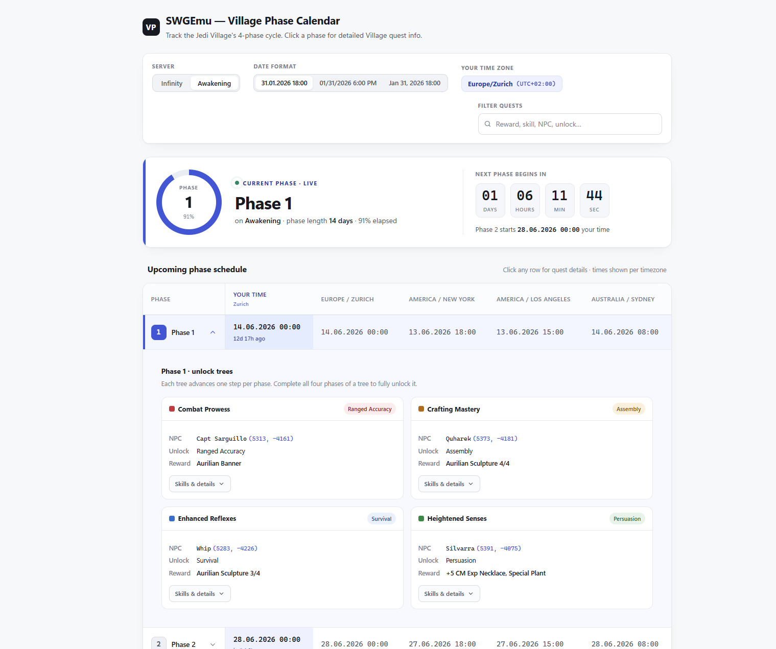Click the blue Enhanced Reflexes color square
The width and height of the screenshot is (776, 649).
coord(172,518)
